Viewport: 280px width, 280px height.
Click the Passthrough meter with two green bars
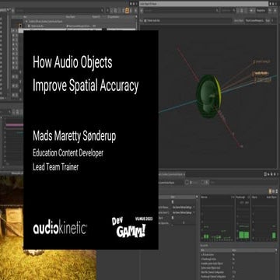(243, 219)
